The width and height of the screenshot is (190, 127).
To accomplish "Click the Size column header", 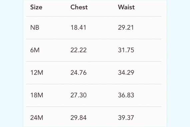I will [x=36, y=7].
